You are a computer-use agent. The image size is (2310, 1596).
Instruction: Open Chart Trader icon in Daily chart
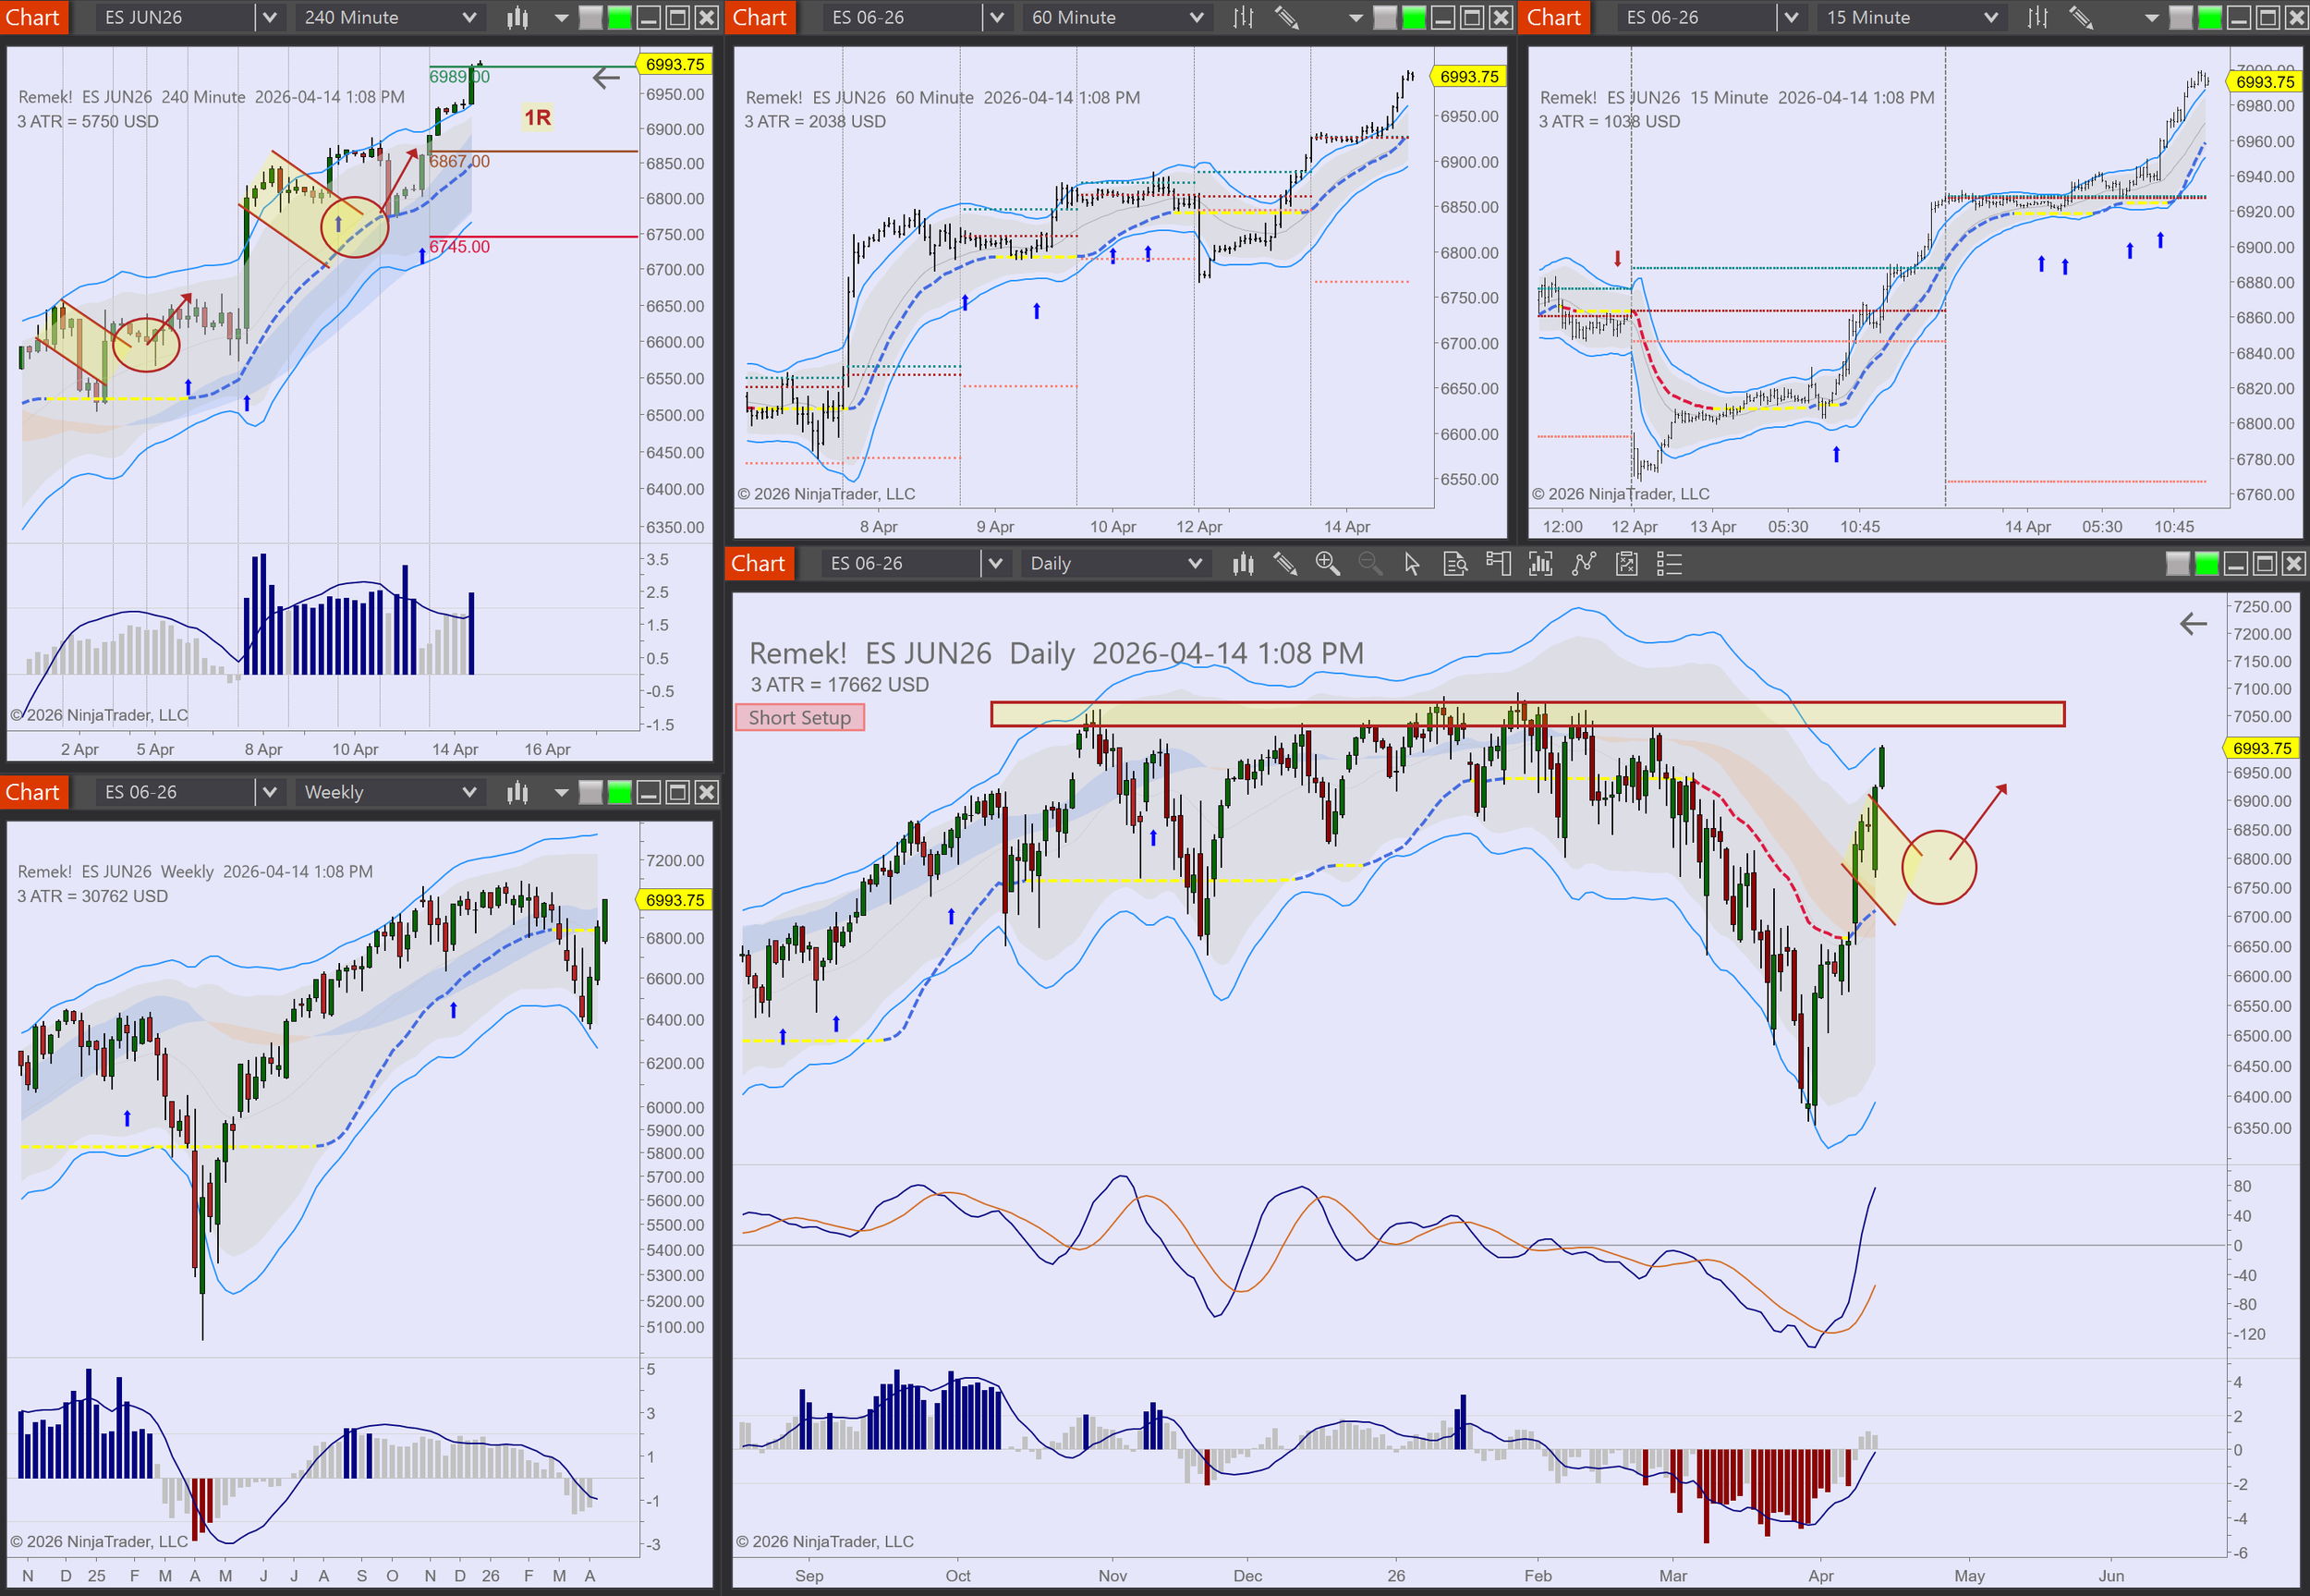point(1499,564)
